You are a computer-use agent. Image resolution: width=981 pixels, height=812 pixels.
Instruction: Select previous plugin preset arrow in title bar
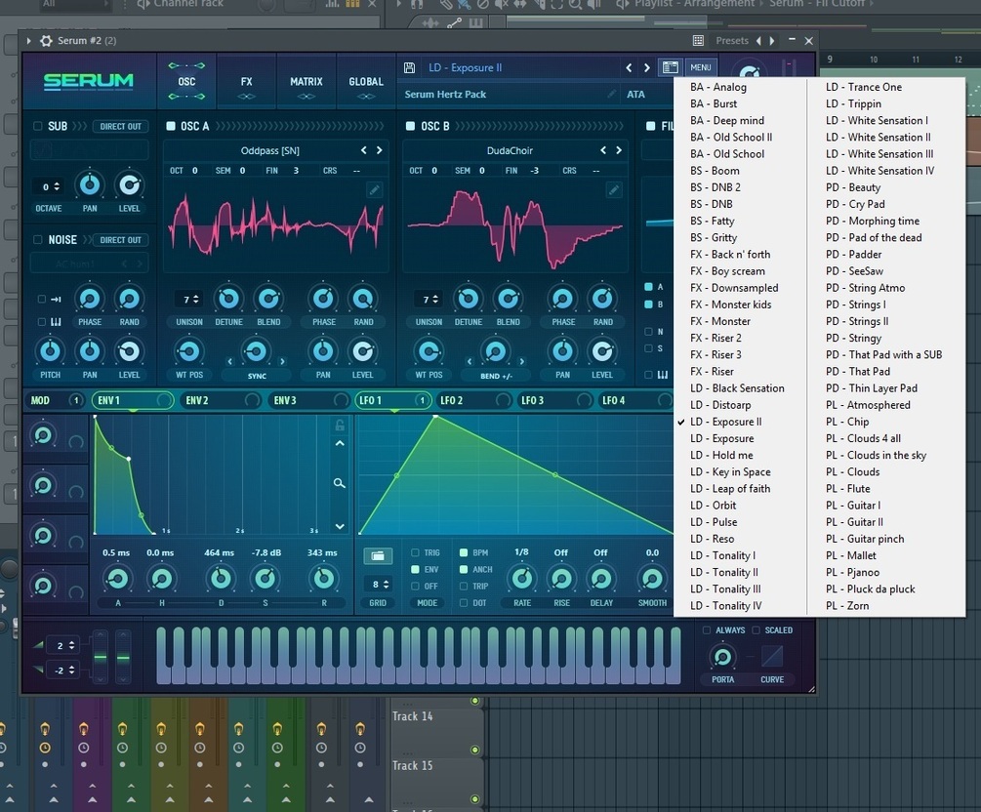758,41
